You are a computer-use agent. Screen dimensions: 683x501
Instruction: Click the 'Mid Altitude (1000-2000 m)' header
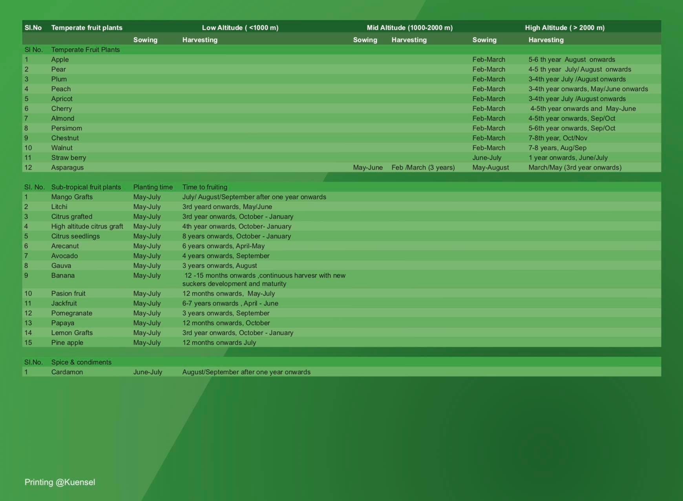[x=410, y=27]
